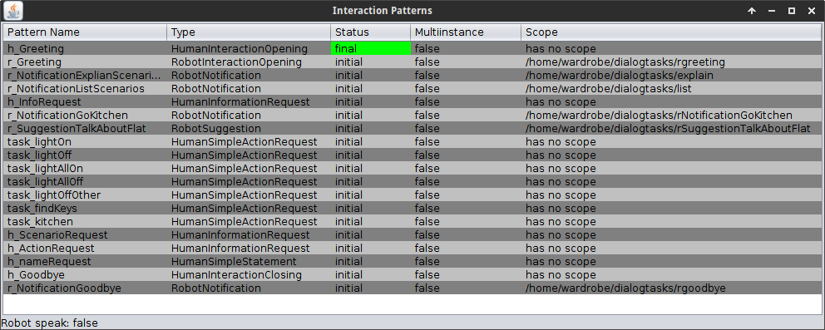Close the Interaction Patterns window

(x=812, y=11)
